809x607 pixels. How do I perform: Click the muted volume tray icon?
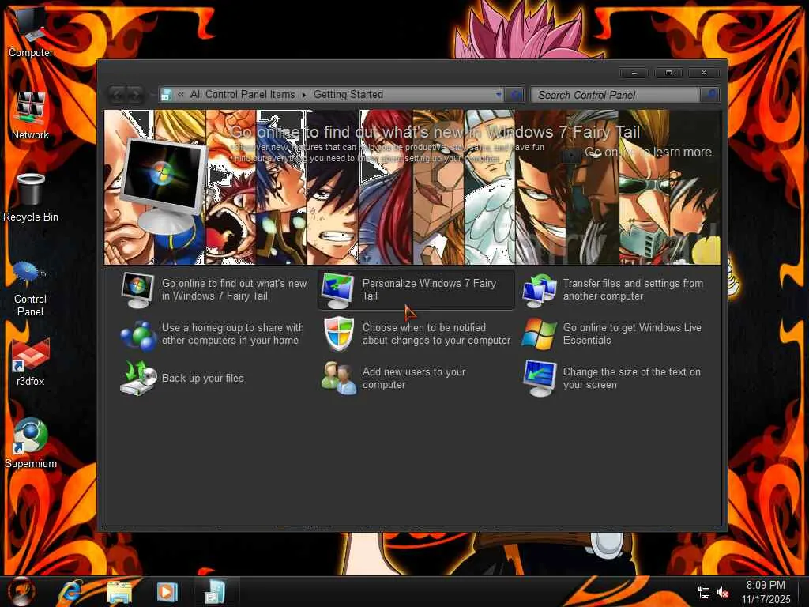coord(723,593)
